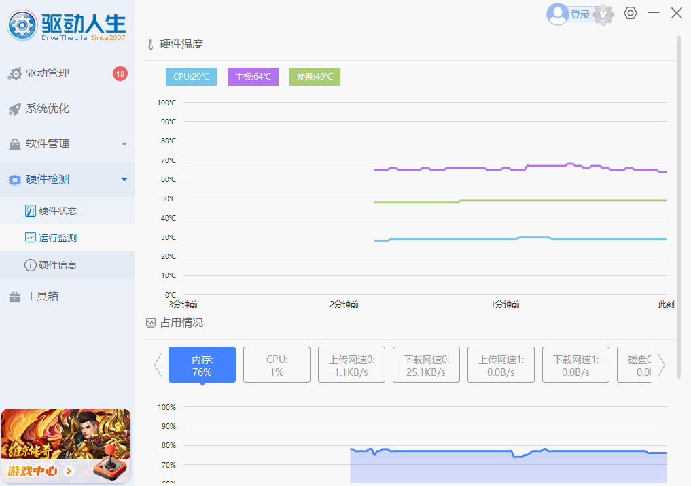The height and width of the screenshot is (486, 691).
Task: Click the 登录 login button
Action: tap(580, 14)
